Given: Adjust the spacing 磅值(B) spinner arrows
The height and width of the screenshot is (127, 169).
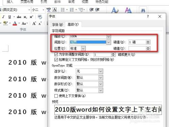Looking at the screenshot, I should click(148, 42).
